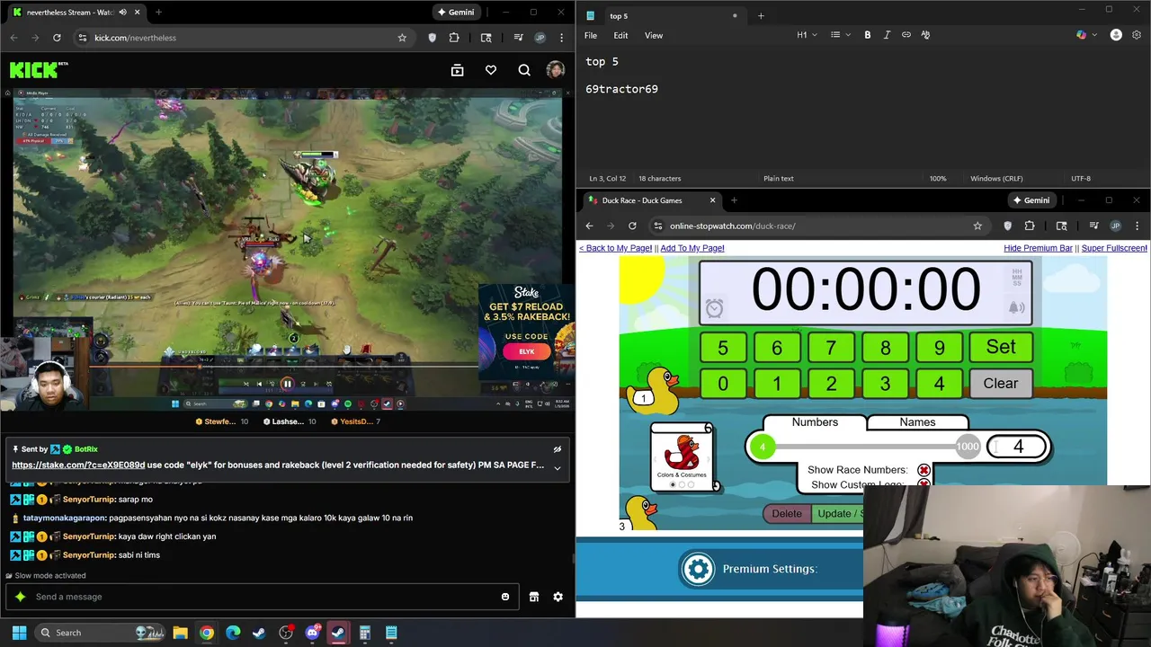Screen dimensions: 1151x647
Task: Click the Duck Race browser back arrow
Action: click(589, 226)
